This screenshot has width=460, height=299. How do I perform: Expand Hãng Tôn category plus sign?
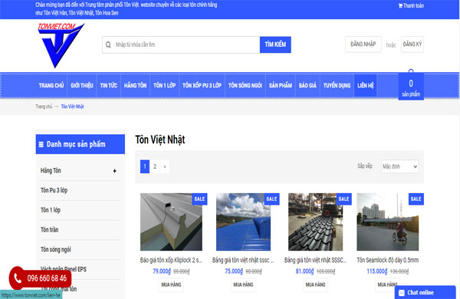click(115, 171)
